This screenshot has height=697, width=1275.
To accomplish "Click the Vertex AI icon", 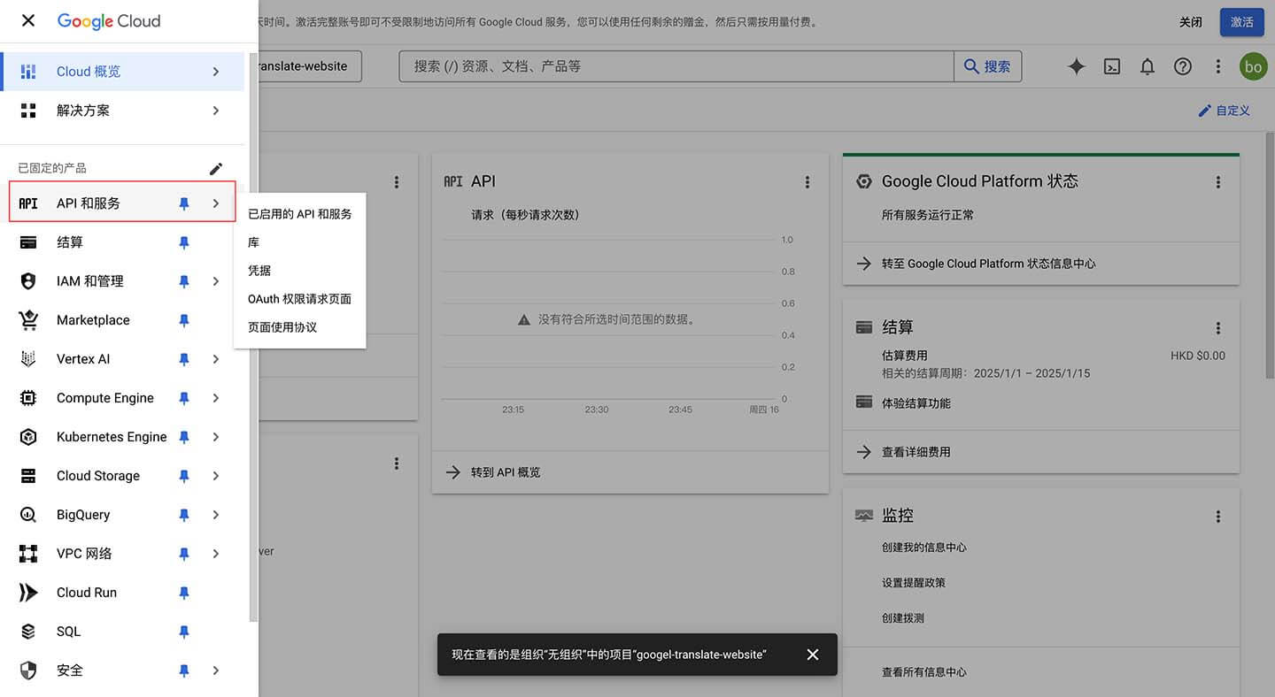I will [x=28, y=359].
